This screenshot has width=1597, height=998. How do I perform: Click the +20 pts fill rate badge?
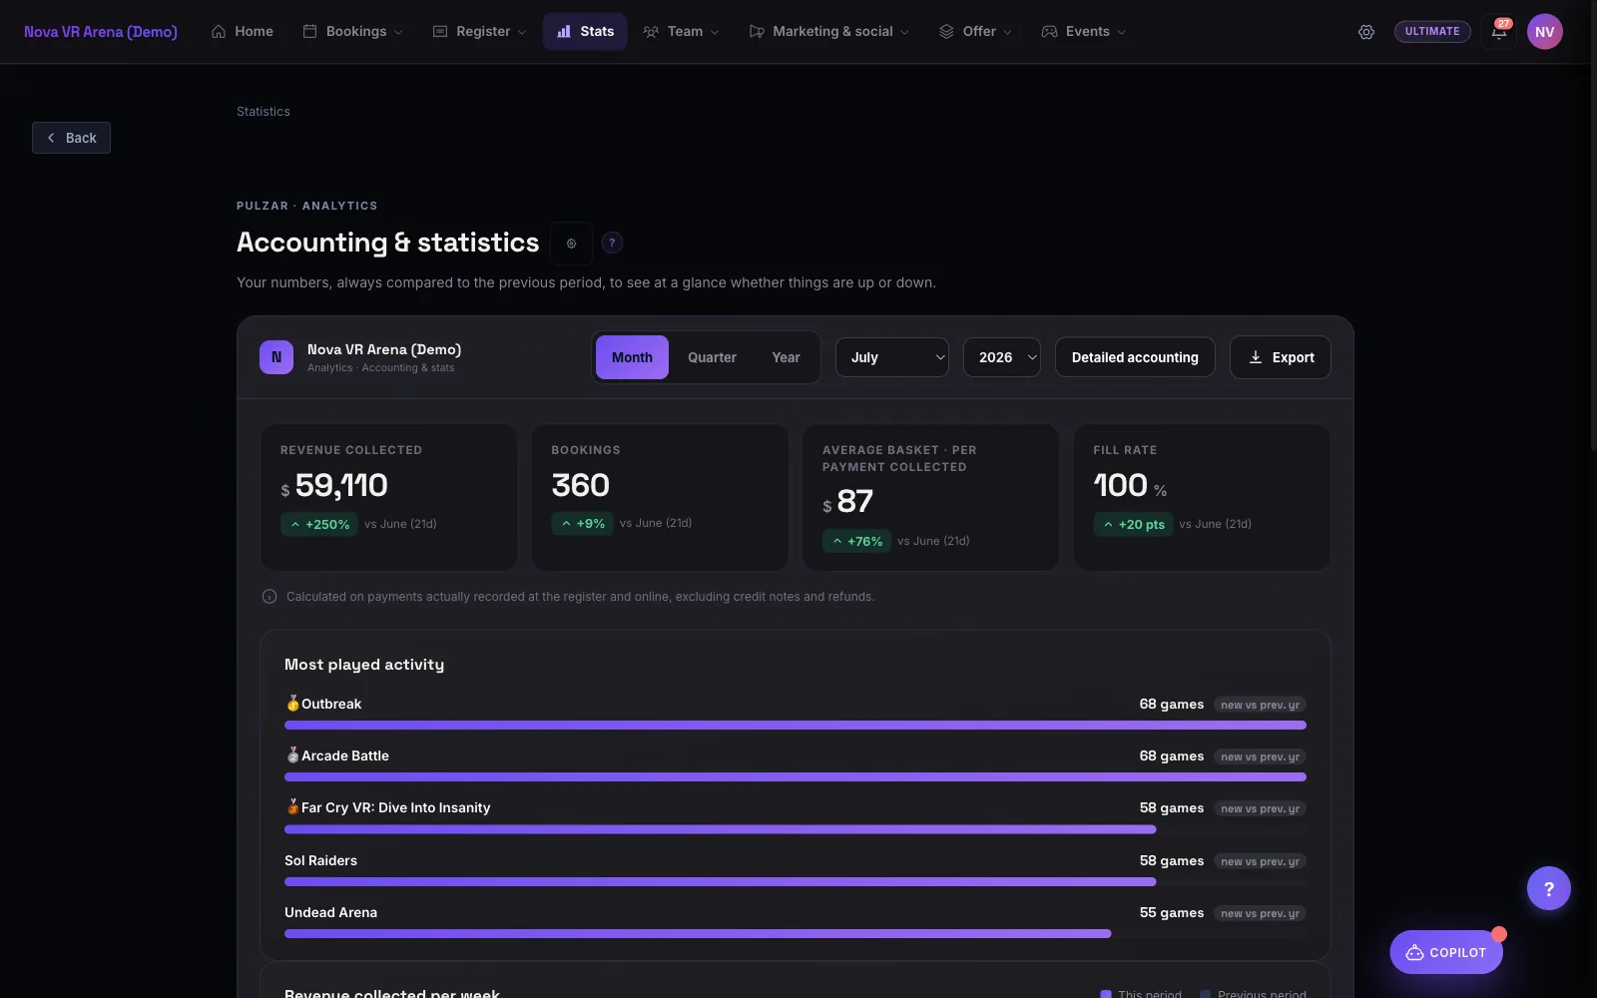[1133, 524]
